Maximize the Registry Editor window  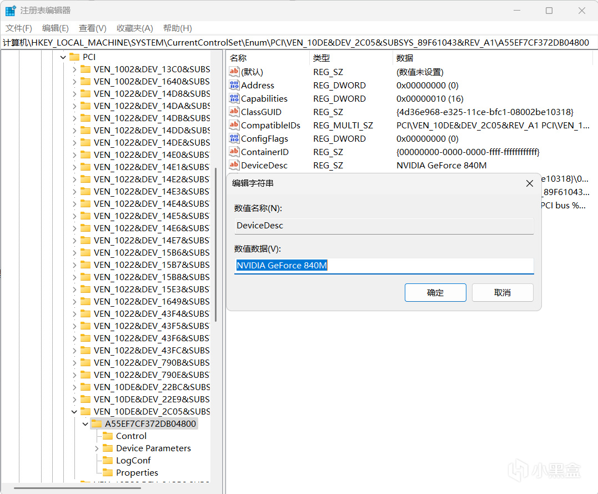549,11
